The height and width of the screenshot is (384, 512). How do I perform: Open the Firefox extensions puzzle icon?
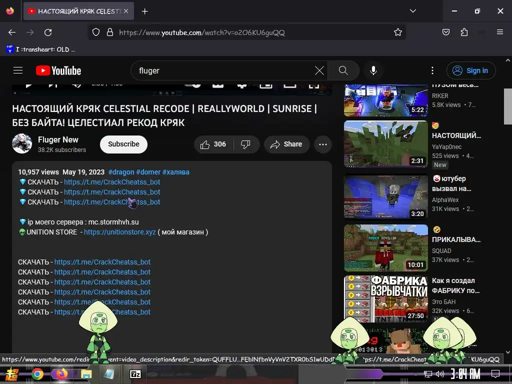(464, 32)
